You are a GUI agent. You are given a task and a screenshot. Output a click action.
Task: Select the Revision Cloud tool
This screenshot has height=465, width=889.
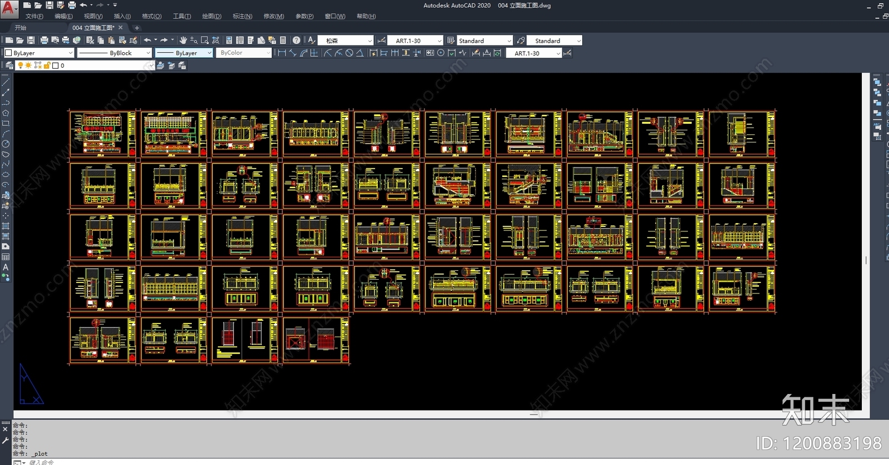pyautogui.click(x=6, y=154)
